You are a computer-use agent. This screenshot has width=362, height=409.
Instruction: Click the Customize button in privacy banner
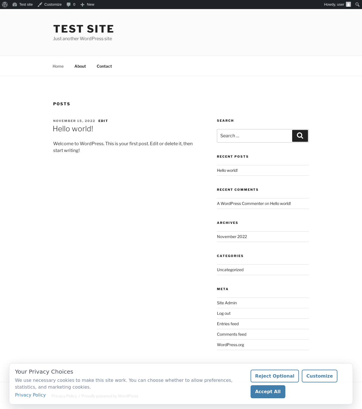click(320, 376)
